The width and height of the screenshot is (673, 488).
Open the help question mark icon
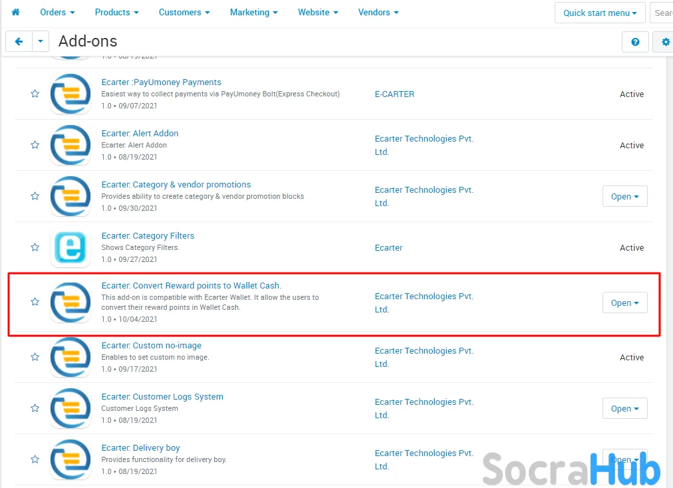click(635, 42)
